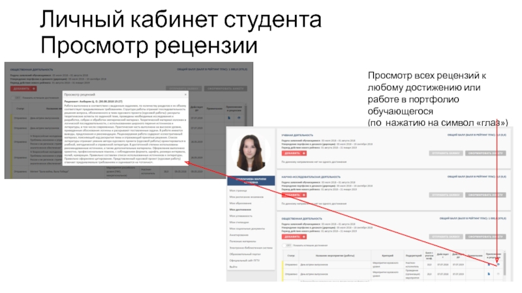522x293 pixels.
Task: Close the Просмотр рецензий popup
Action: 185,96
